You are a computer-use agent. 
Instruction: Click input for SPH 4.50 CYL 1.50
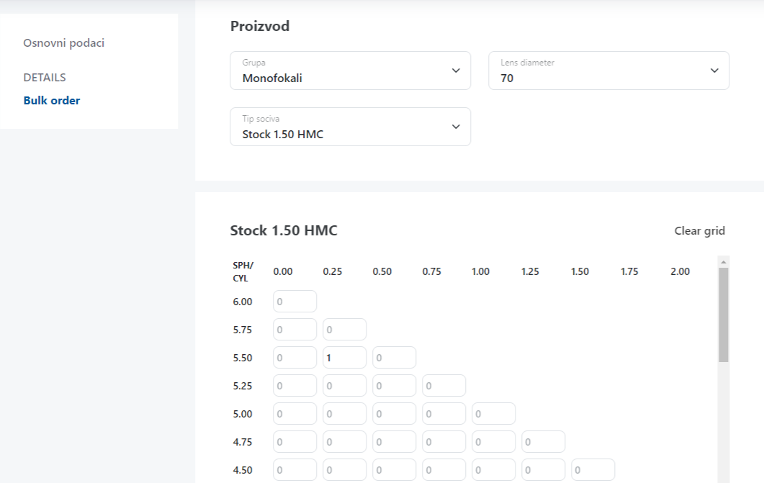click(x=593, y=470)
